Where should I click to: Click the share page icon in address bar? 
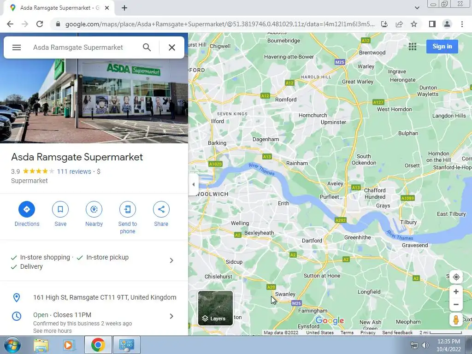(399, 24)
